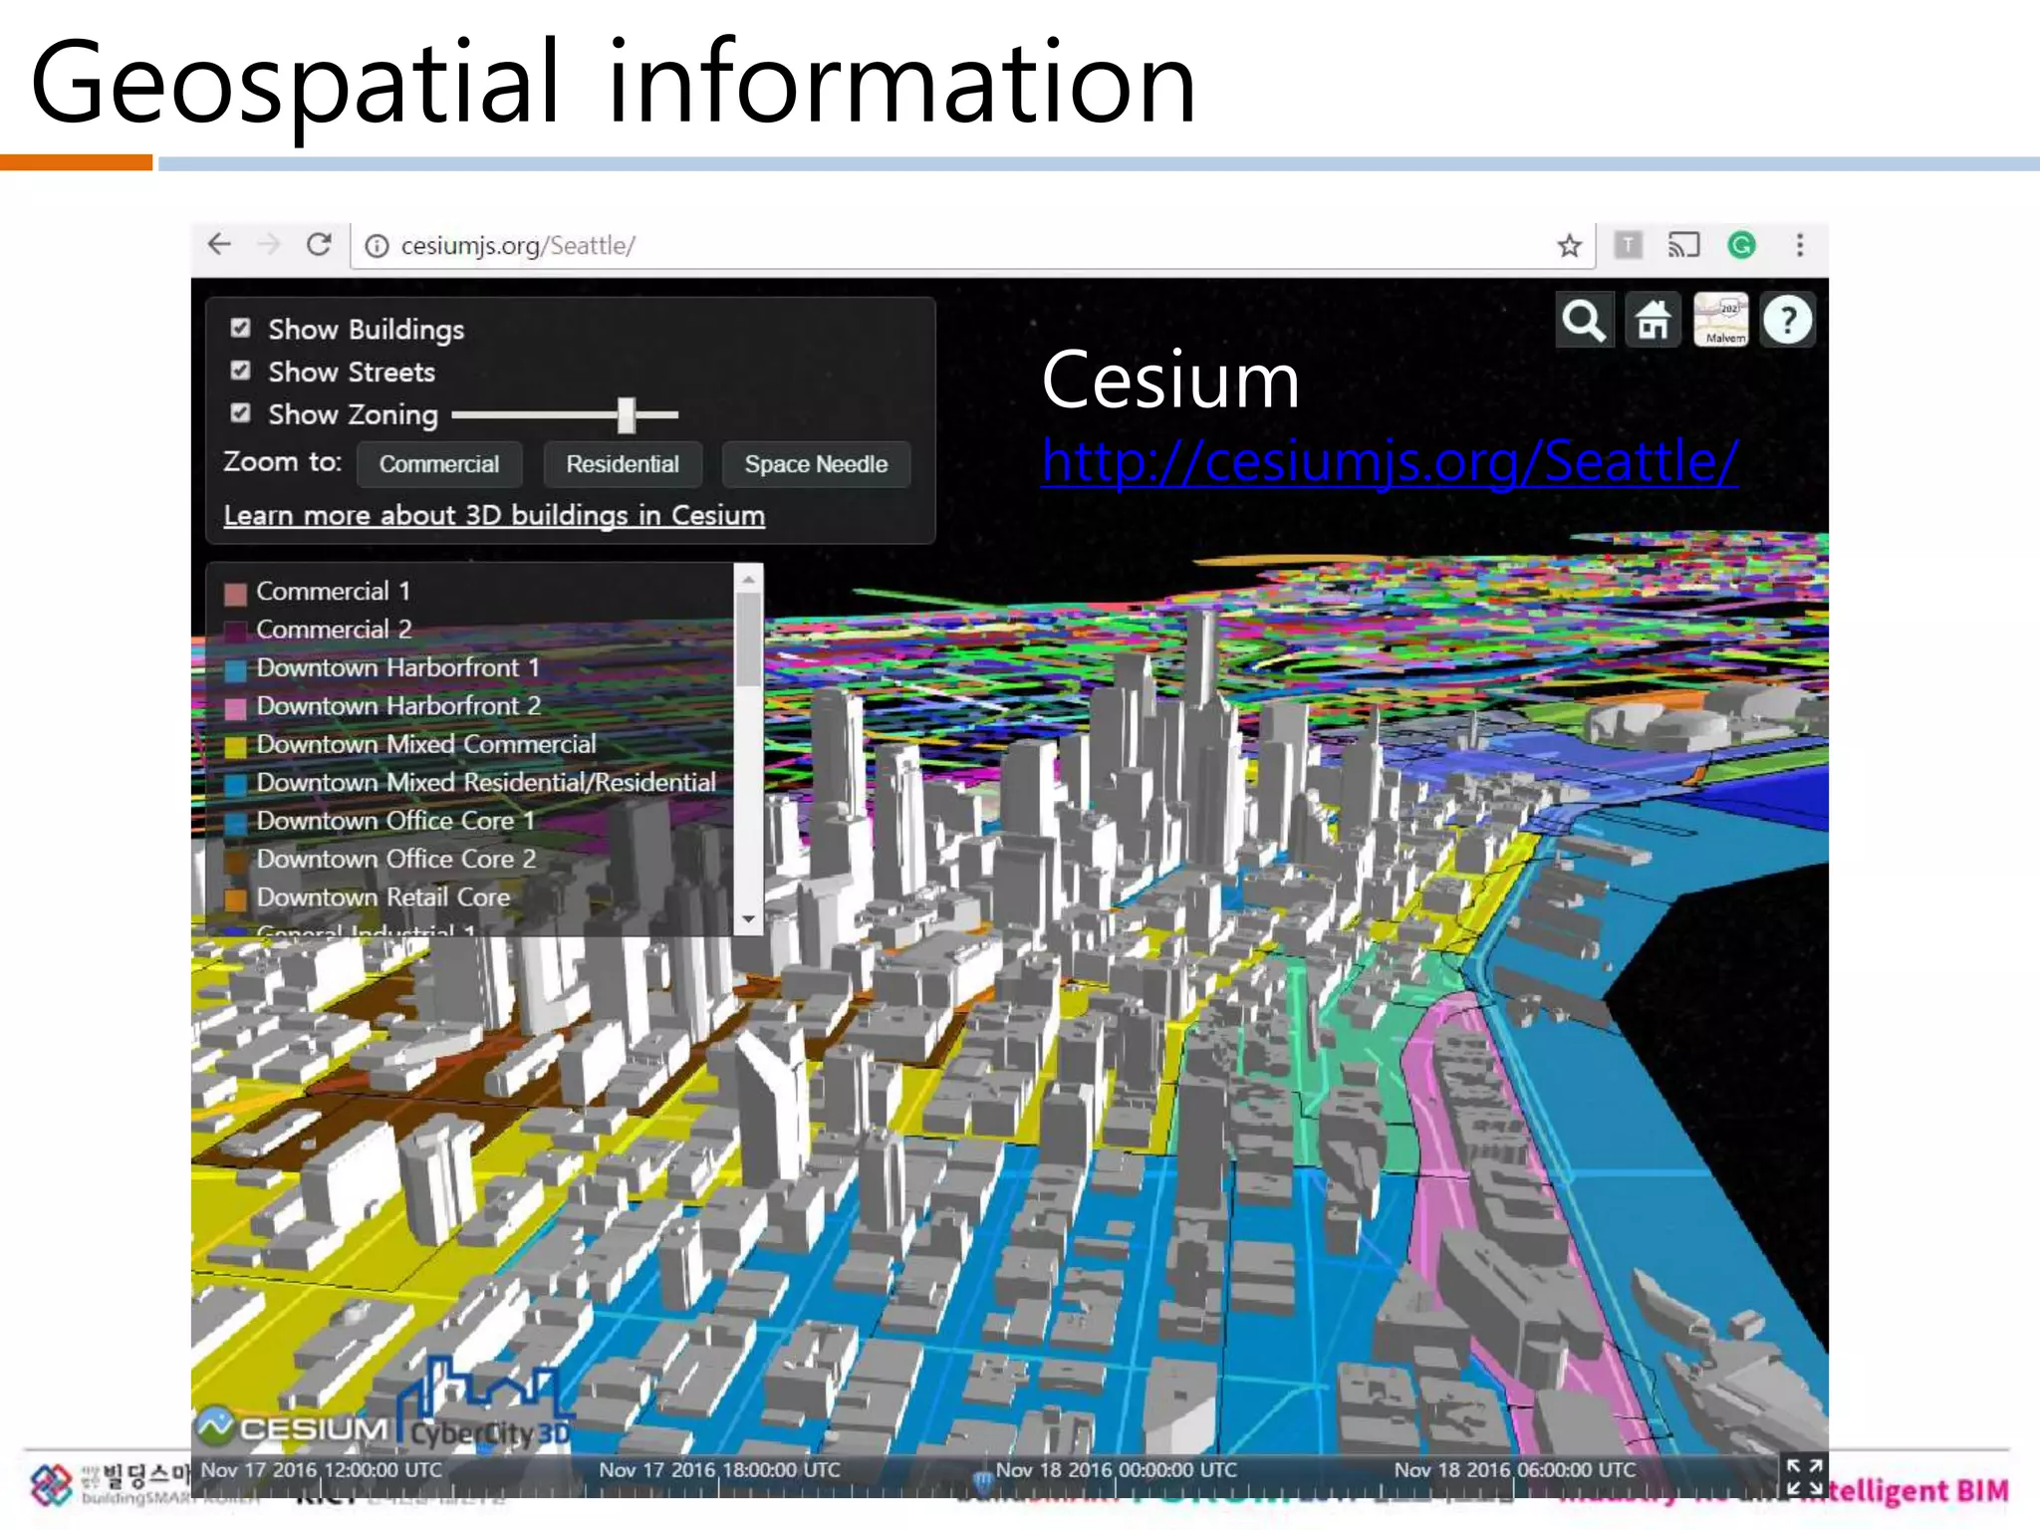This screenshot has height=1530, width=2040.
Task: Click legend scrollbar up arrow
Action: [x=749, y=579]
